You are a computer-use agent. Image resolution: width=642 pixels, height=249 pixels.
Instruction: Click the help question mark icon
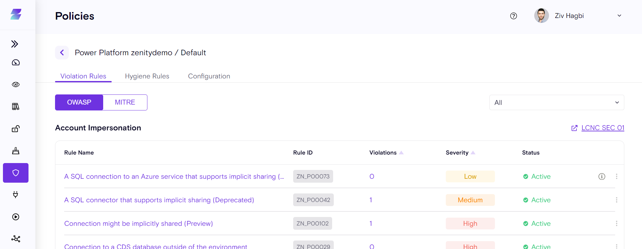point(514,16)
